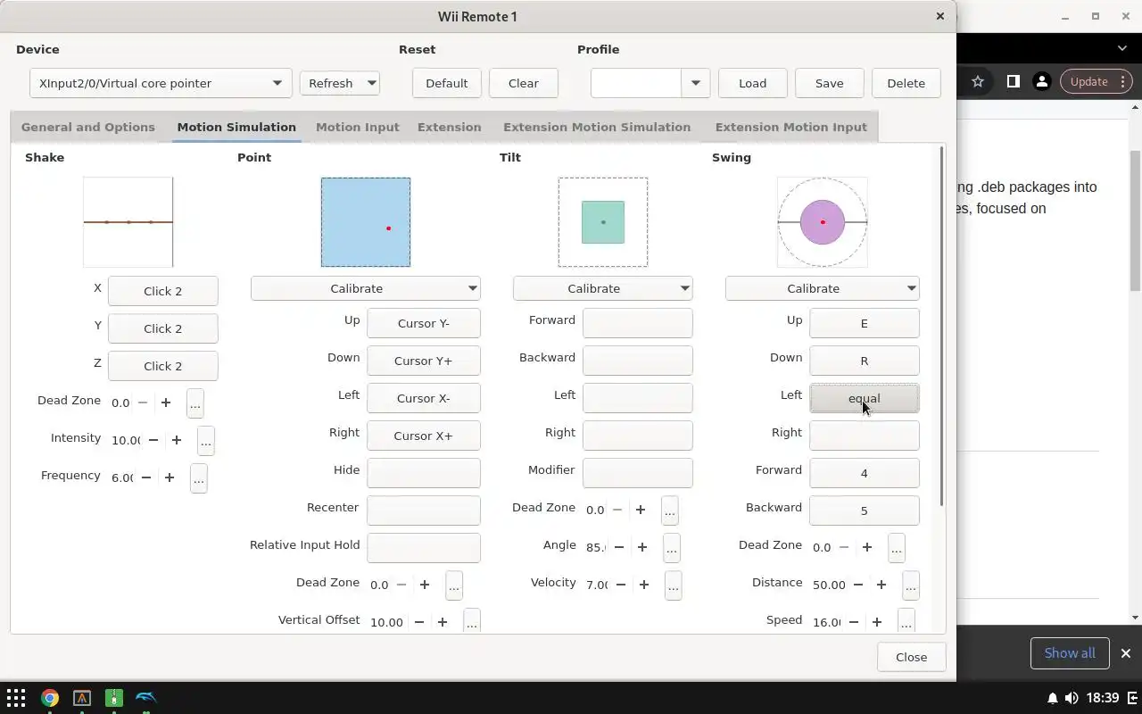Click the Shake Z mapping button

click(x=163, y=366)
